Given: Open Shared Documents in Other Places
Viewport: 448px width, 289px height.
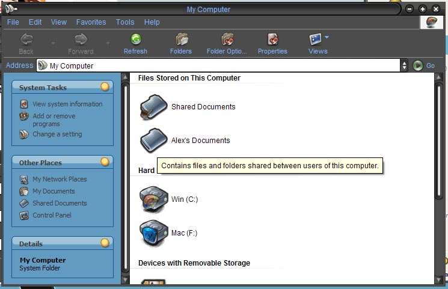Looking at the screenshot, I should (60, 203).
